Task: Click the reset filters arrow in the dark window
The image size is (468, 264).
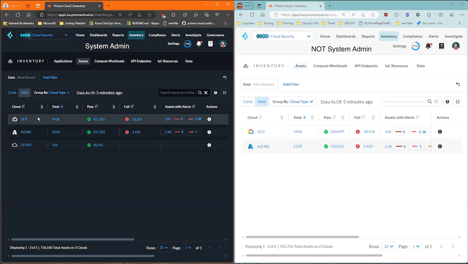Action: [x=224, y=77]
